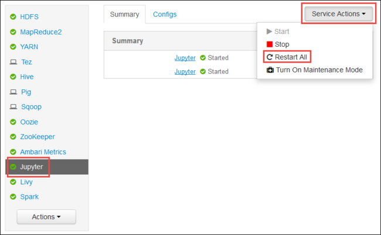The image size is (381, 235).
Task: Click the Tez client laptop icon
Action: point(13,62)
